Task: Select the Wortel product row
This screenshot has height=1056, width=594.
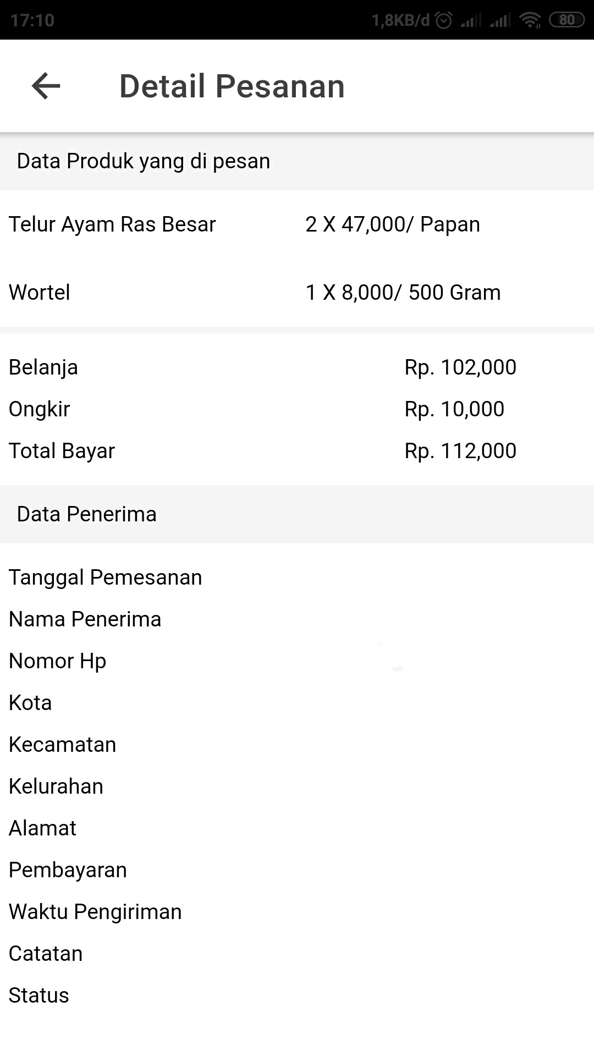Action: 40,293
